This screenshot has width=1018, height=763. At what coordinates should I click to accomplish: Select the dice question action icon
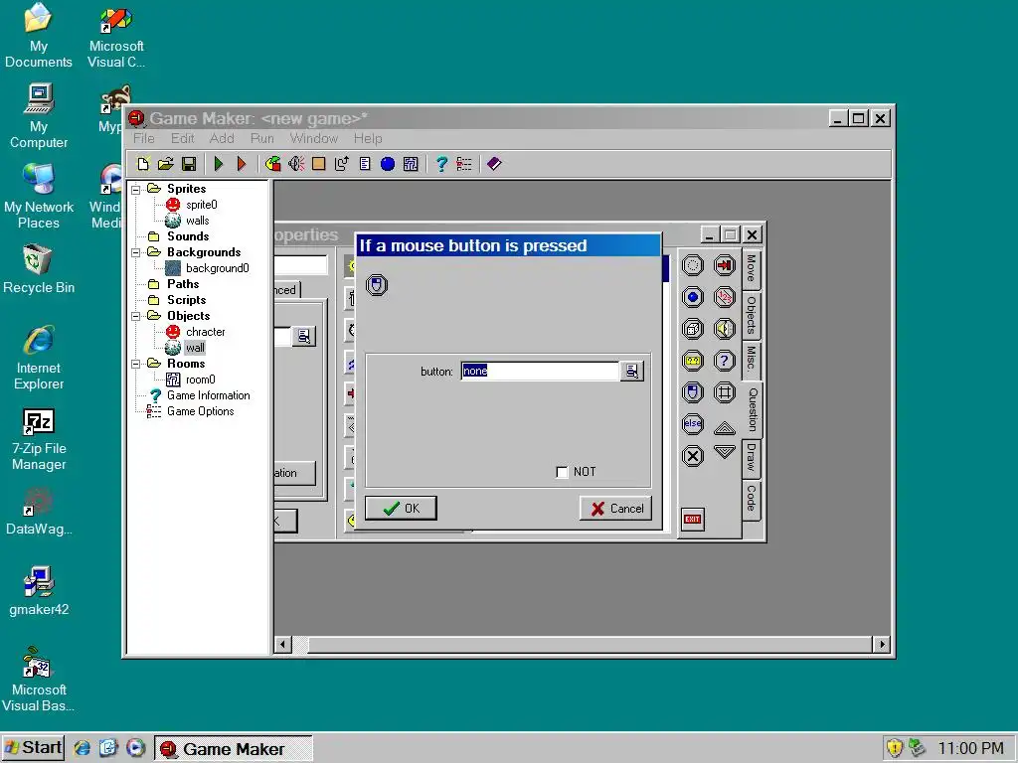(693, 329)
